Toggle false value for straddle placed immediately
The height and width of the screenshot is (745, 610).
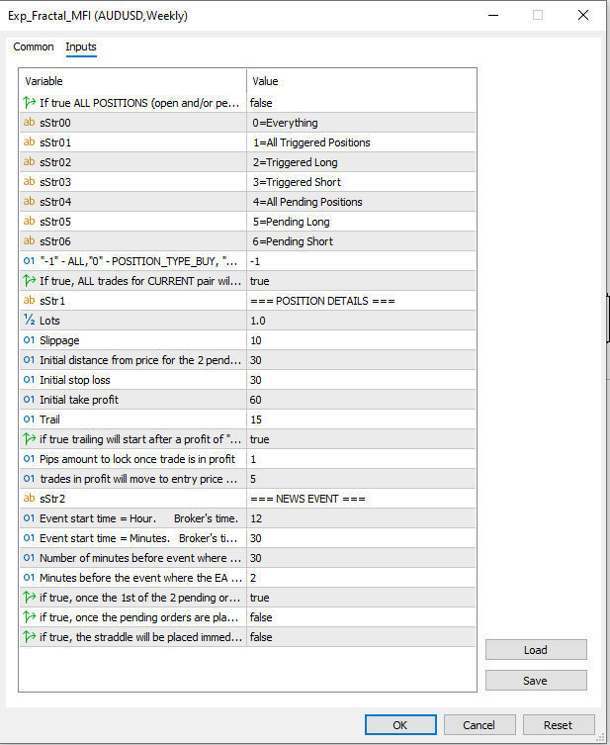[361, 637]
